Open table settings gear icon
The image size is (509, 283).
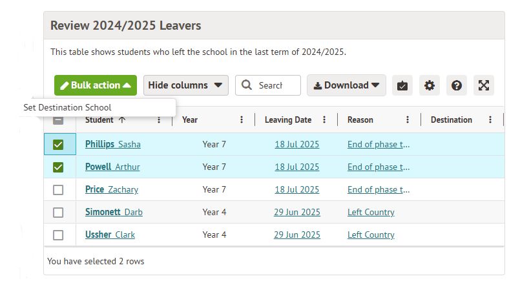[x=430, y=85]
